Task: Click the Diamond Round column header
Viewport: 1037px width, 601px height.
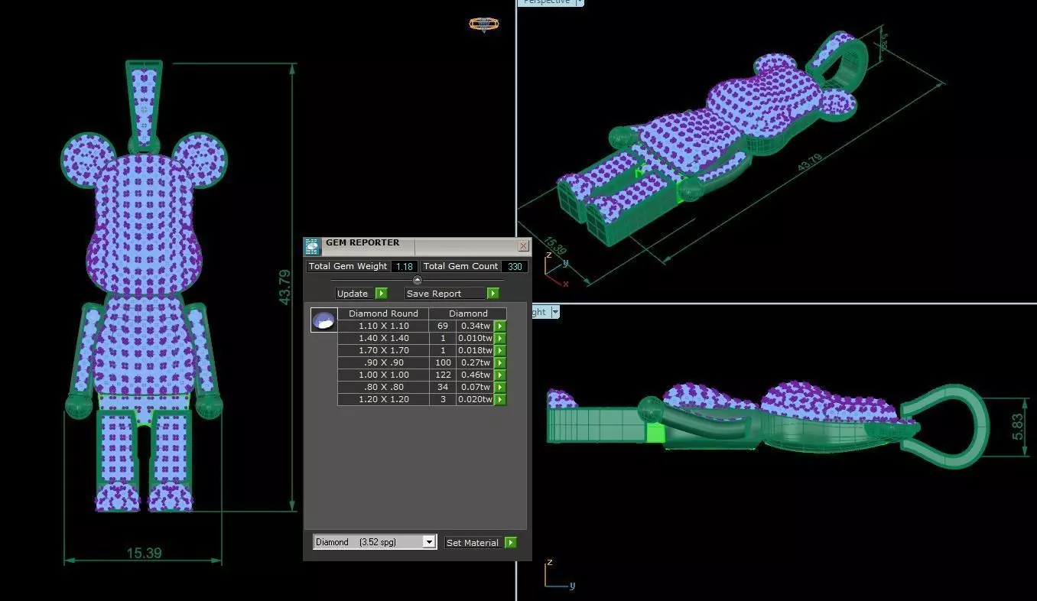Action: (x=383, y=313)
